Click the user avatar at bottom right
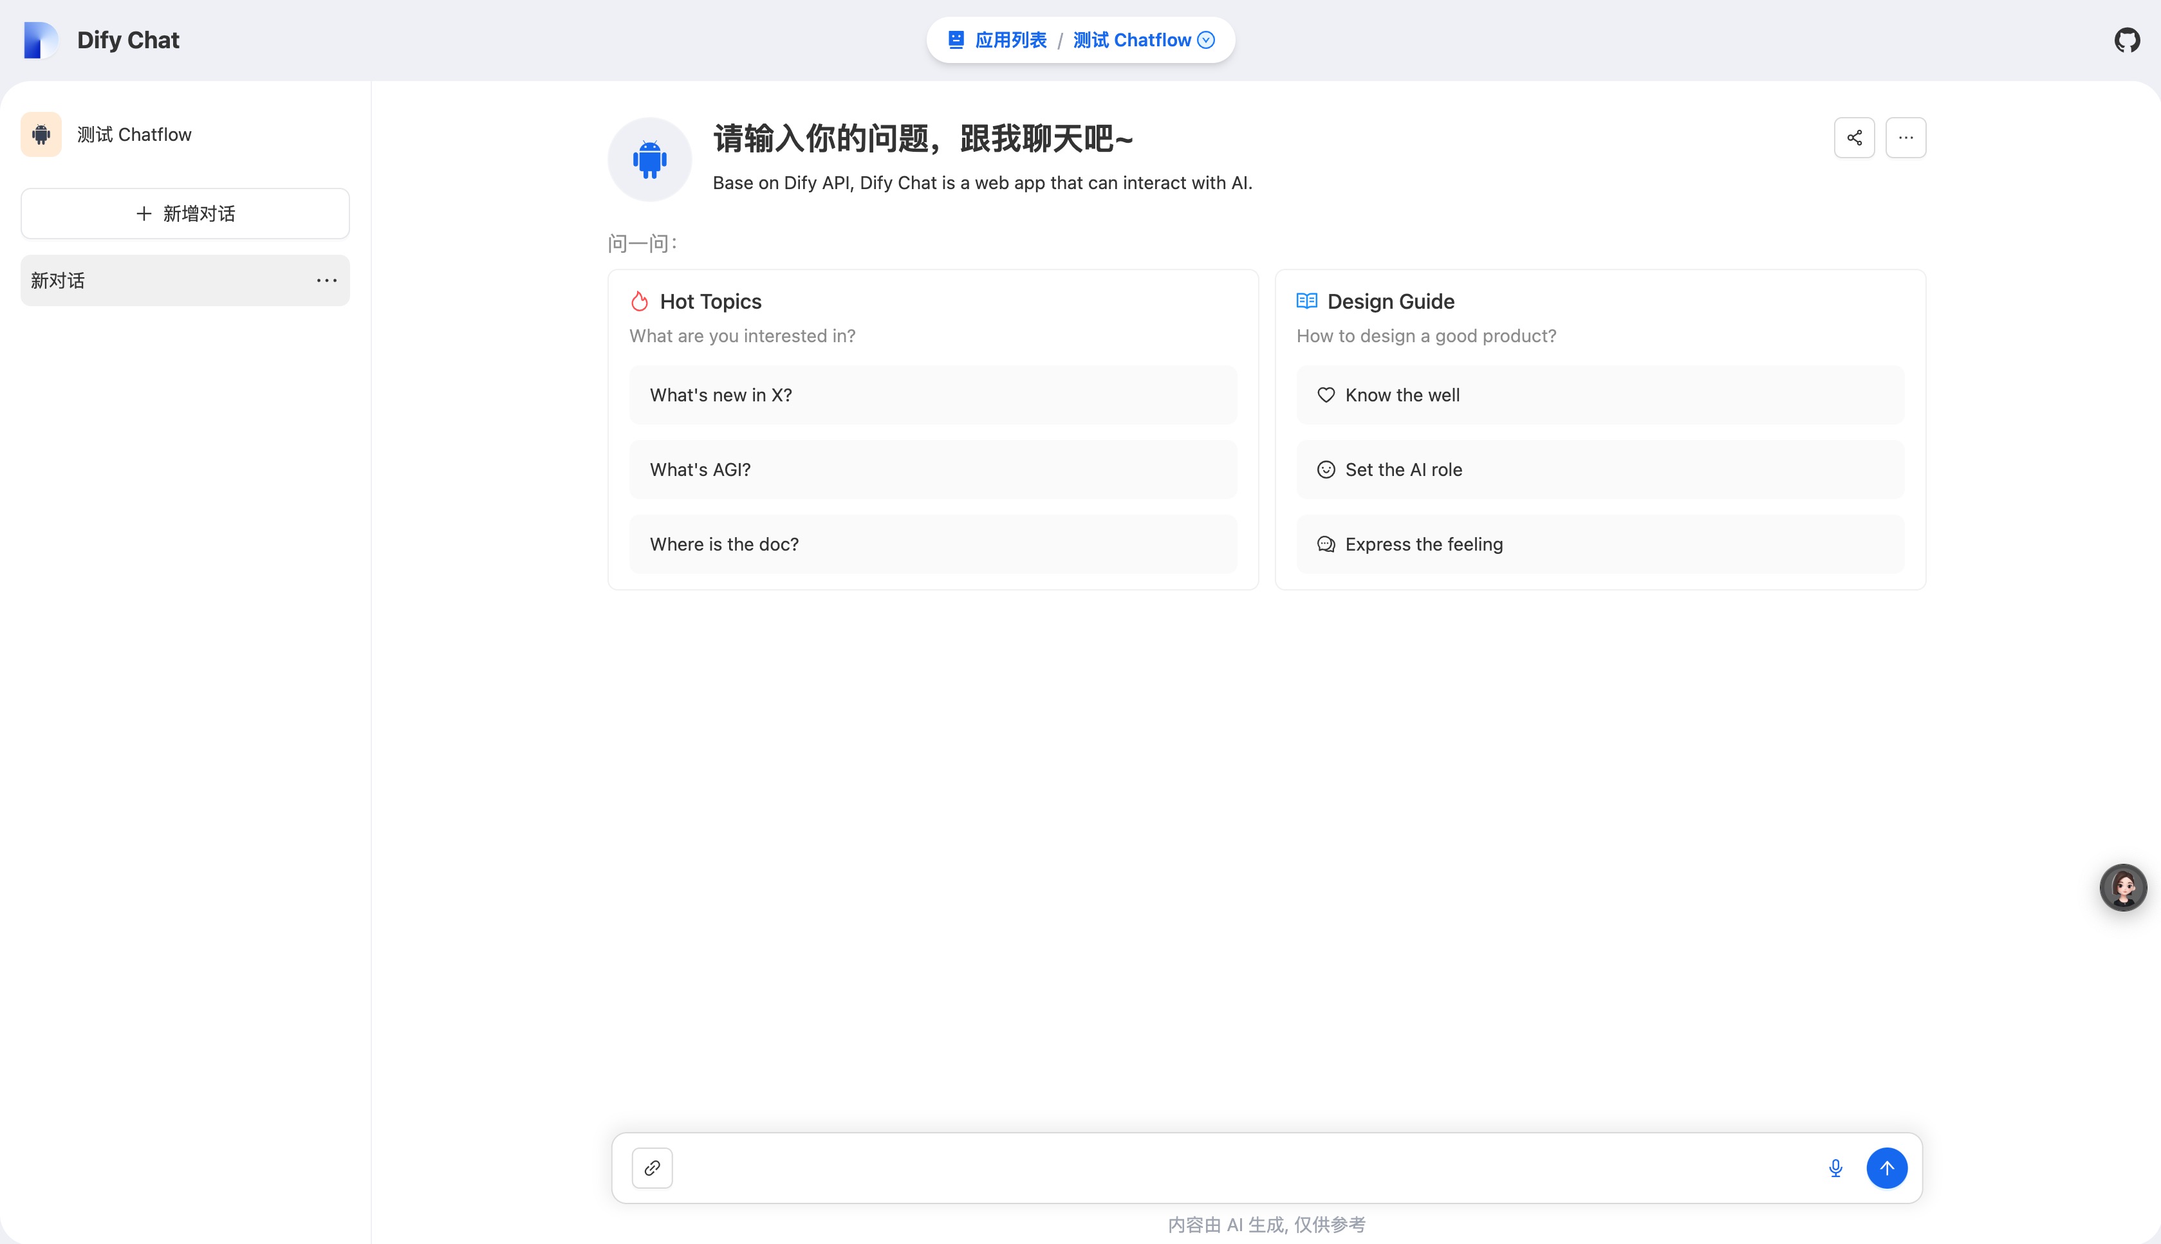Viewport: 2161px width, 1244px height. (2124, 887)
